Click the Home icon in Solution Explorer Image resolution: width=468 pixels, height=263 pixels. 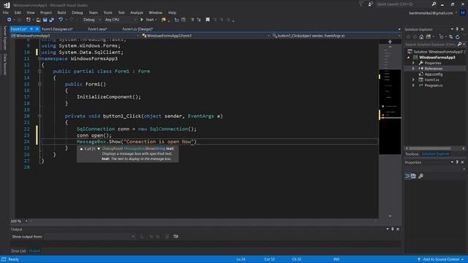point(421,37)
